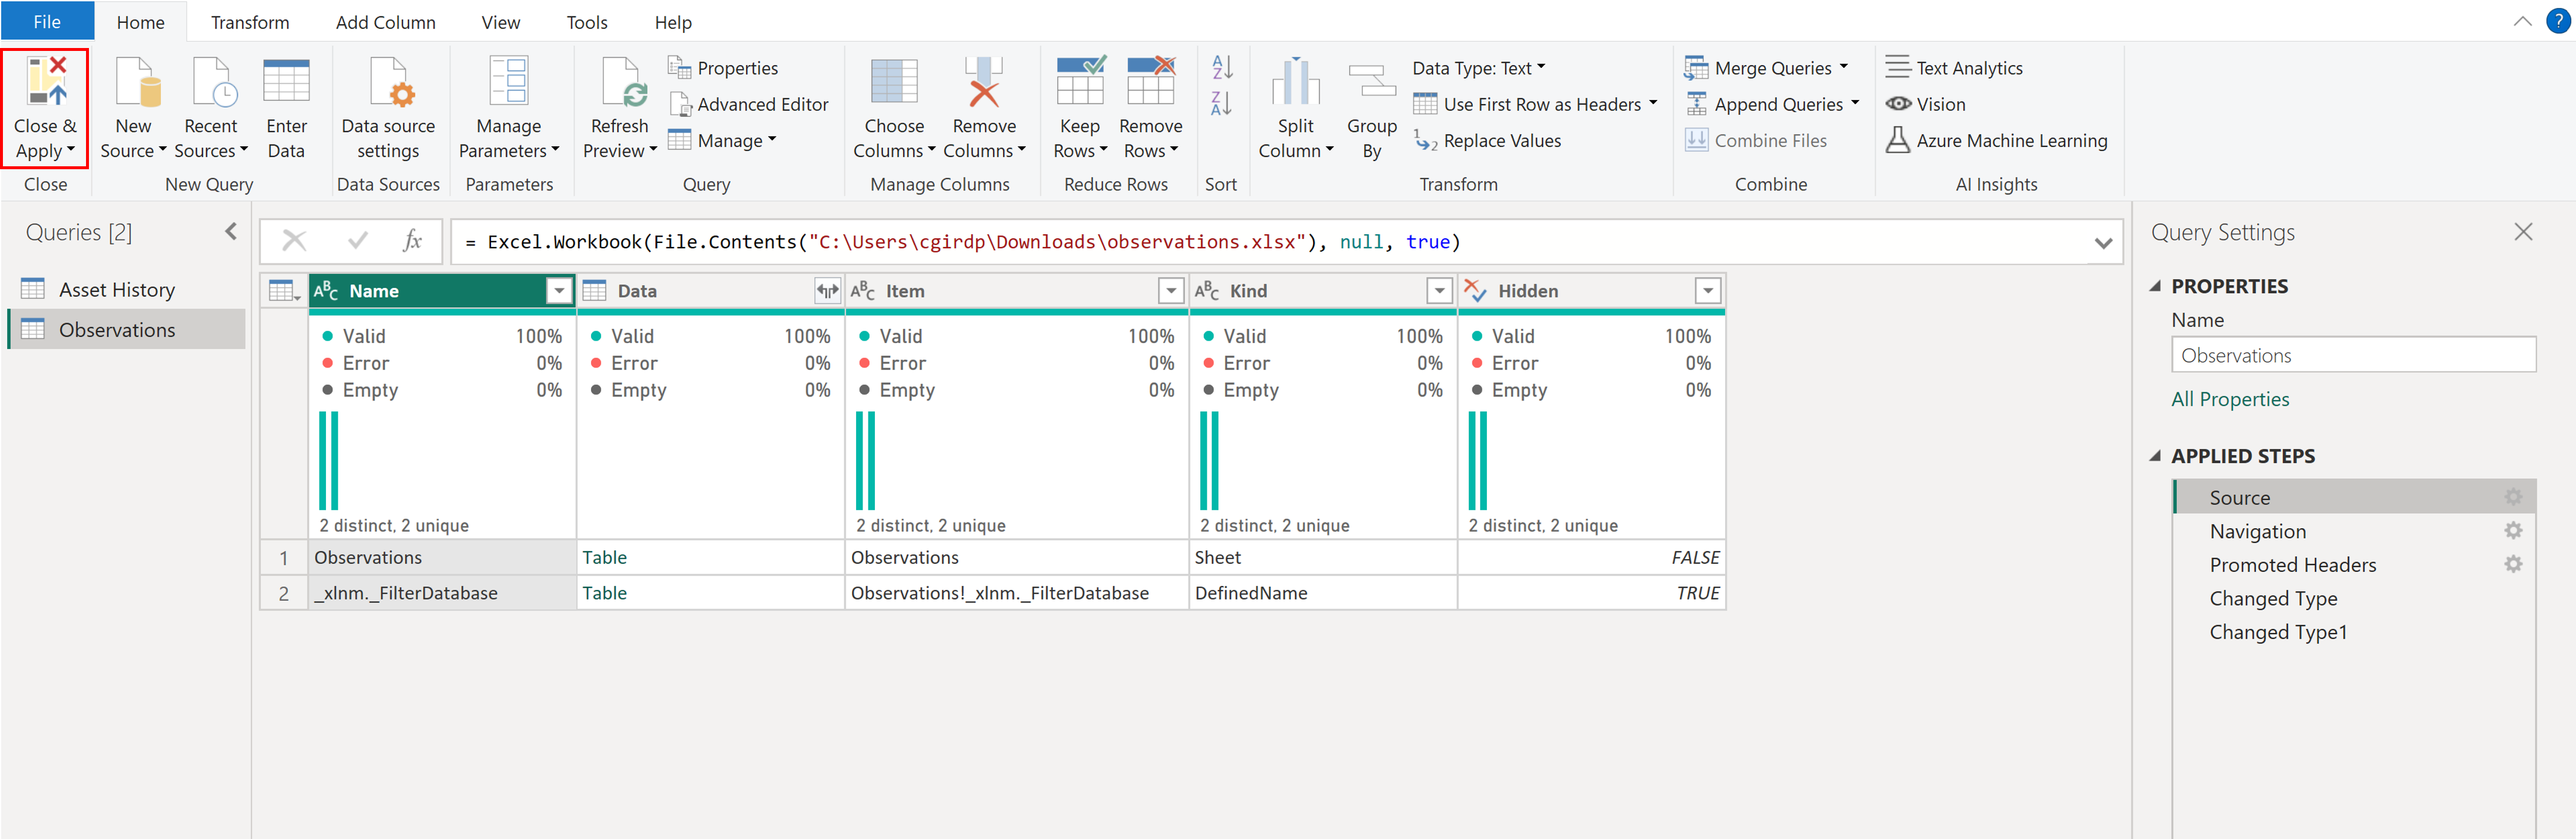Cancel formula edit with X button
Image resolution: width=2576 pixels, height=839 pixels.
294,241
